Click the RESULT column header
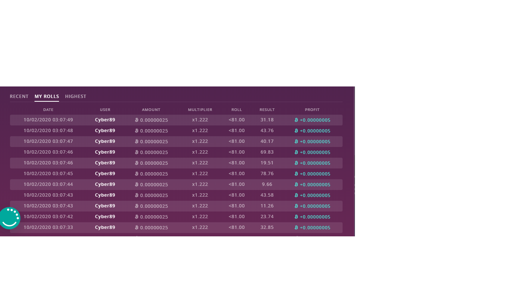This screenshot has height=285, width=507. (267, 110)
